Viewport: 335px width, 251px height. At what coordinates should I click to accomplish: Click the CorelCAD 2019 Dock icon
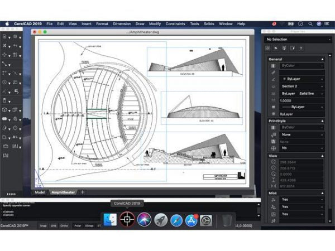coord(127,219)
